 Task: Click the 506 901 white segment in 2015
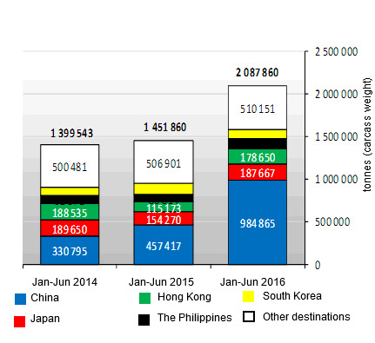pyautogui.click(x=164, y=162)
